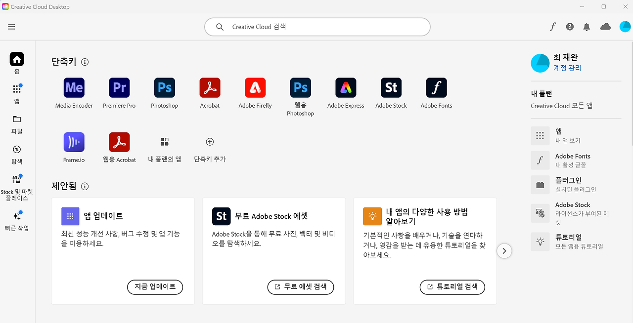
Task: Show info for 단축키 heading
Action: pos(85,62)
